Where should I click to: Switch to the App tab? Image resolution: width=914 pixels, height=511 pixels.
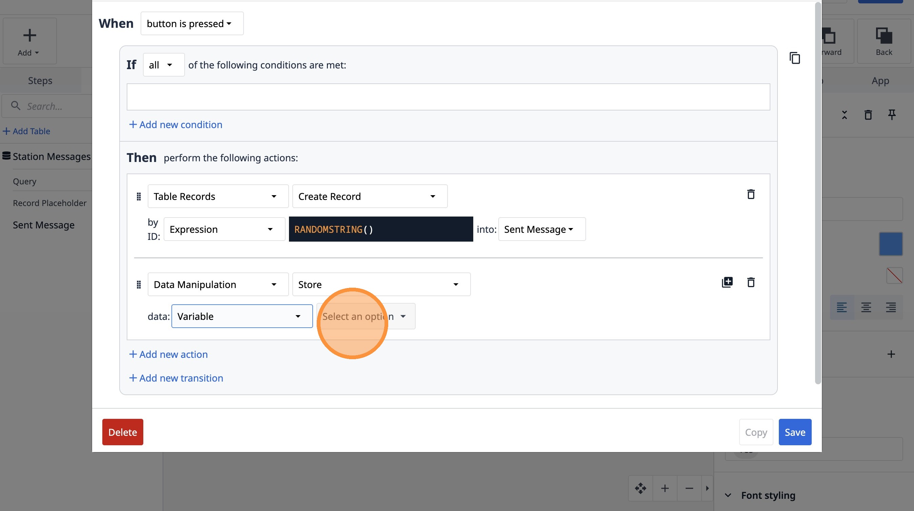coord(880,81)
